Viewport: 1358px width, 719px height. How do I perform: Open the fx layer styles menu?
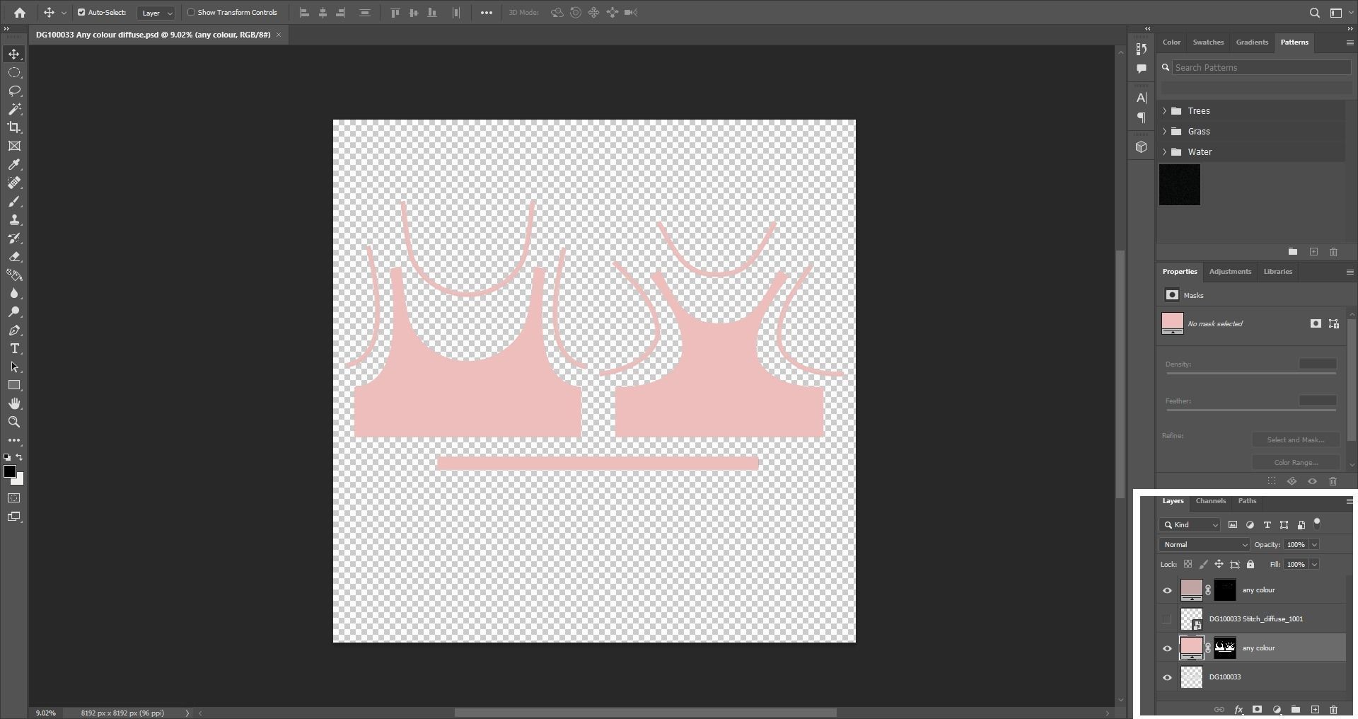(1239, 710)
